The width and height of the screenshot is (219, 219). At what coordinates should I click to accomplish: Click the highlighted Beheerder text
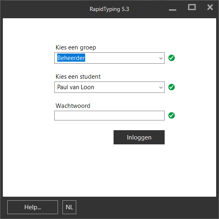pos(71,58)
